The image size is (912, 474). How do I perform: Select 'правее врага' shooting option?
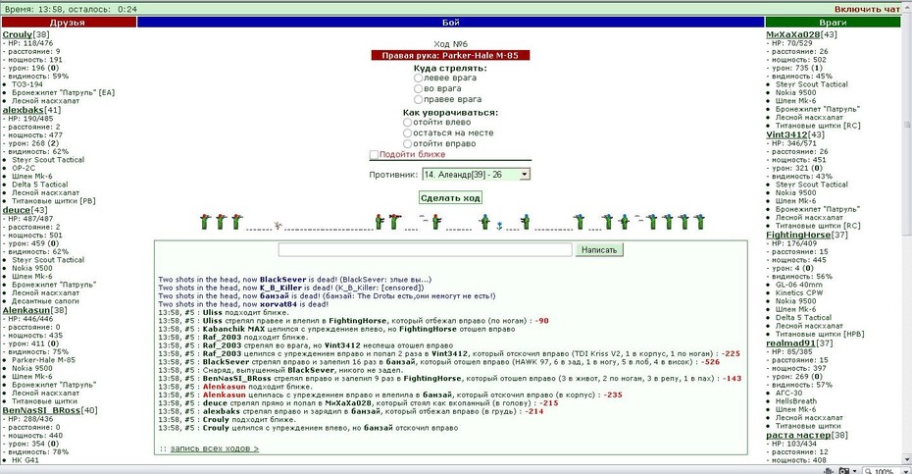pyautogui.click(x=418, y=99)
